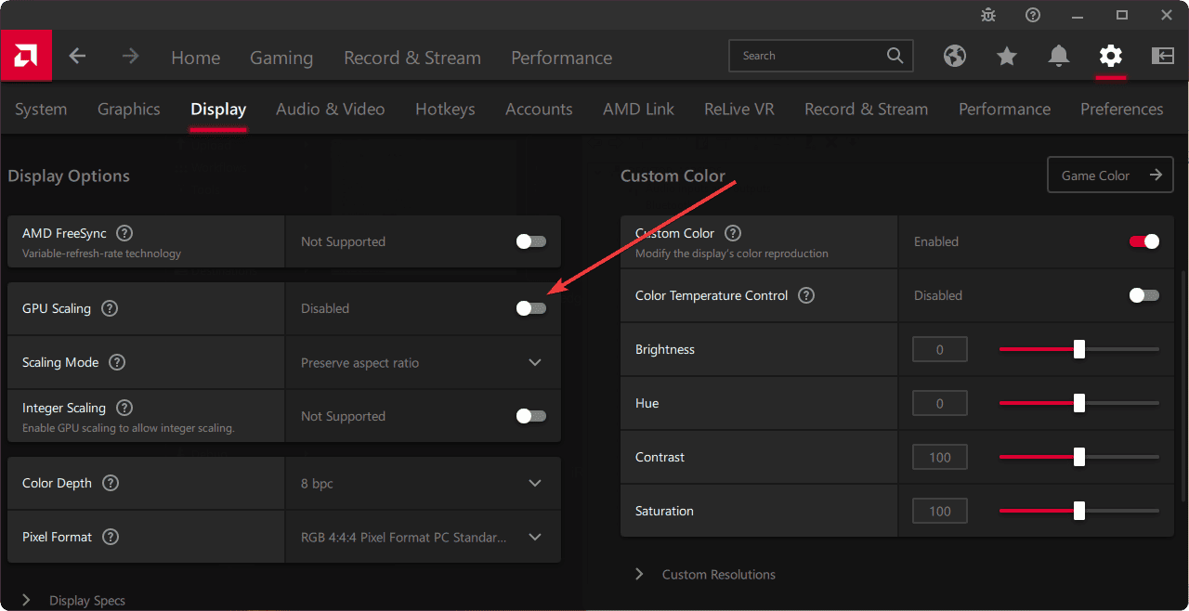This screenshot has height=611, width=1189.
Task: Open the notifications bell
Action: click(x=1059, y=56)
